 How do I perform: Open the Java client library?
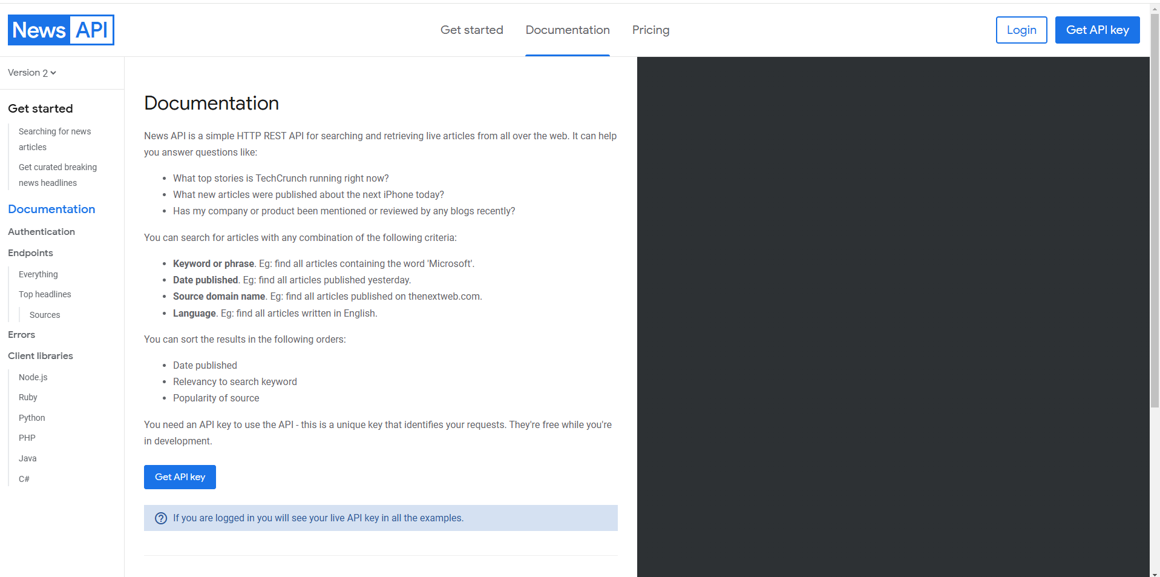point(28,458)
